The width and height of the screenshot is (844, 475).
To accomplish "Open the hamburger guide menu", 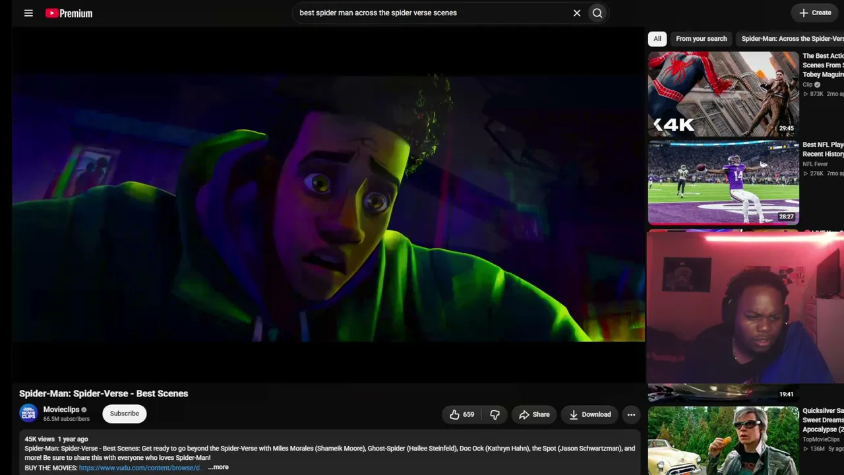I will pos(28,13).
